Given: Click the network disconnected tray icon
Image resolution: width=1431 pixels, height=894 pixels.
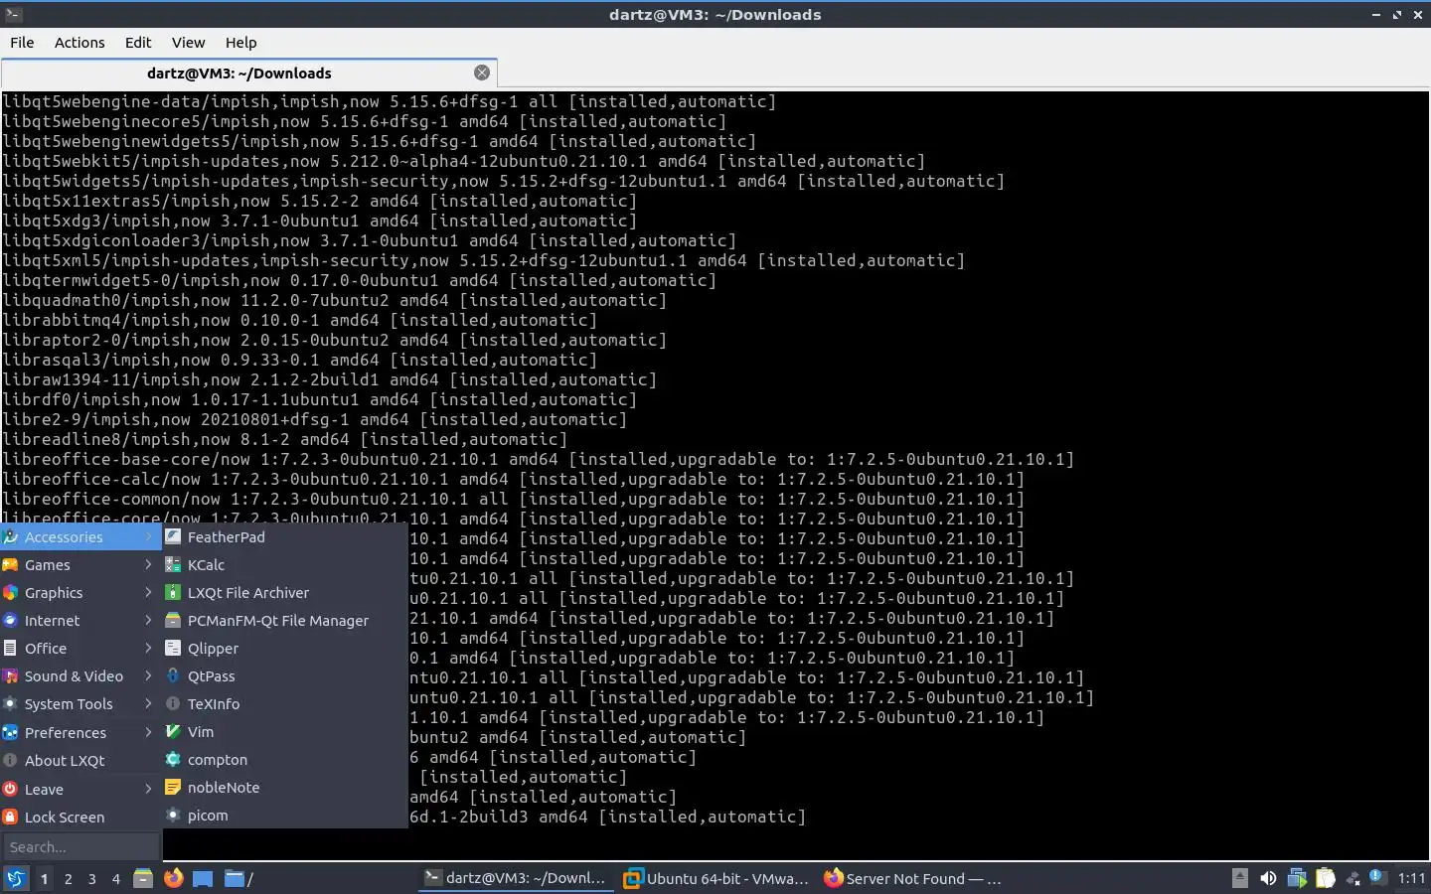Looking at the screenshot, I should (1353, 878).
